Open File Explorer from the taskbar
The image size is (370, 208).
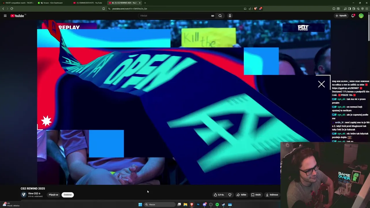tap(185, 205)
